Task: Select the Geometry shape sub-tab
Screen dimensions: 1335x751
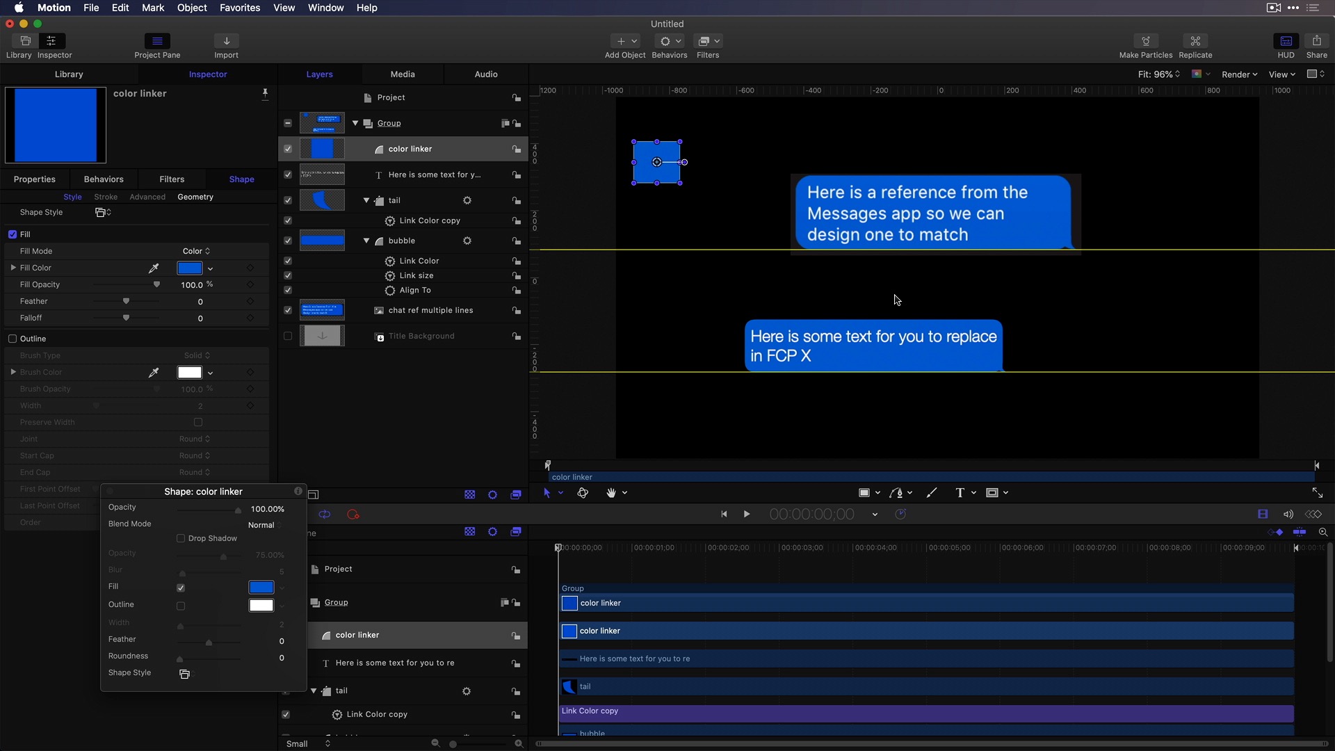Action: [195, 197]
